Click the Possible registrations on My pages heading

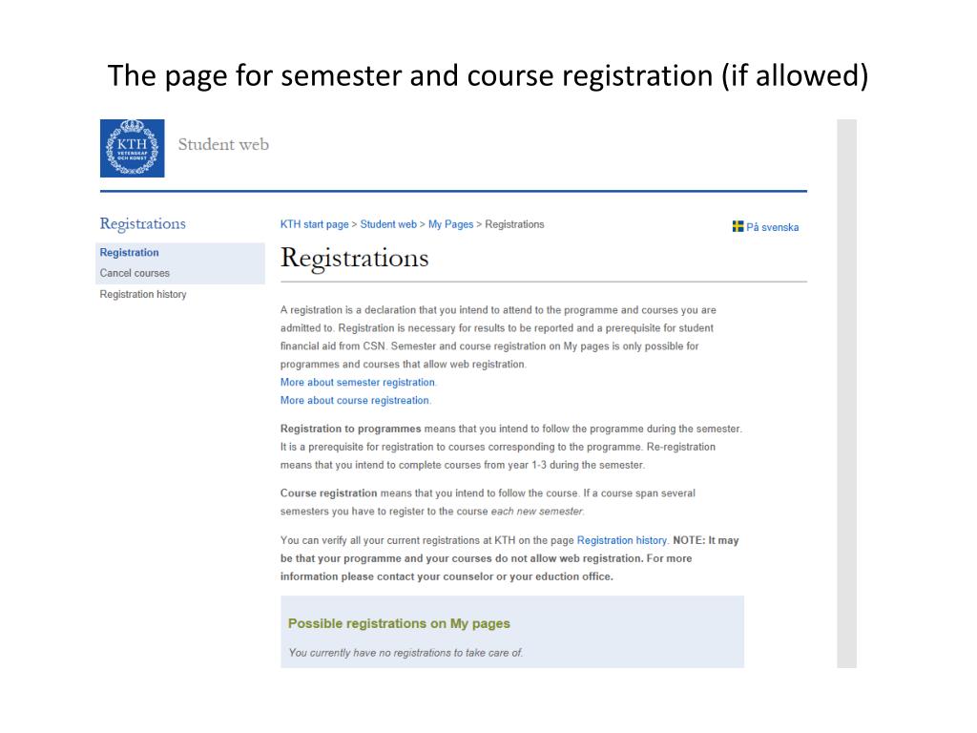coord(399,623)
